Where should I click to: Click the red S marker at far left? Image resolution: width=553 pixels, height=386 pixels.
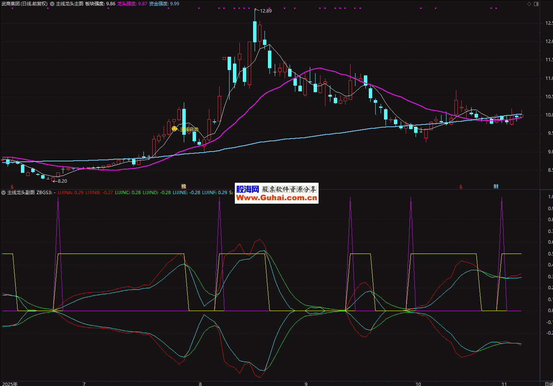(x=12, y=187)
